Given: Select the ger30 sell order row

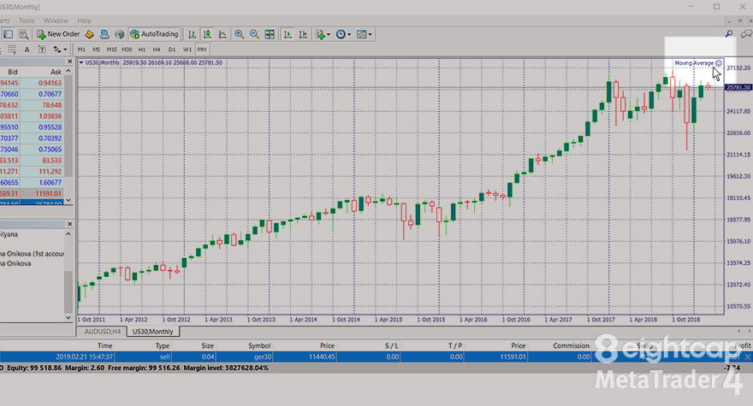Looking at the screenshot, I should (x=376, y=357).
